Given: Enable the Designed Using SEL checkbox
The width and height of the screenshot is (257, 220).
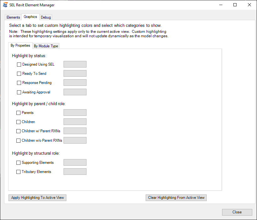Looking at the screenshot, I should tap(19, 64).
